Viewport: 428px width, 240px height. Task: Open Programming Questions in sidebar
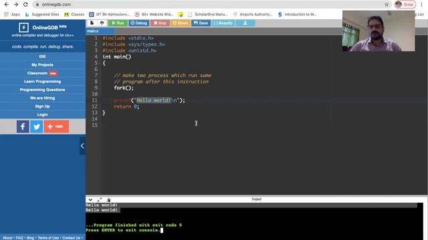point(42,90)
